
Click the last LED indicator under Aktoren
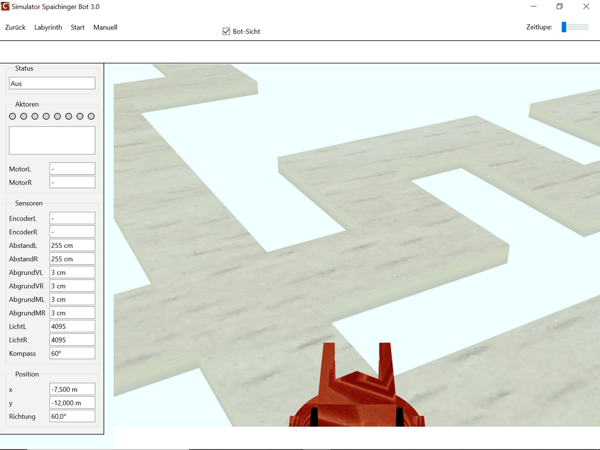pos(91,116)
